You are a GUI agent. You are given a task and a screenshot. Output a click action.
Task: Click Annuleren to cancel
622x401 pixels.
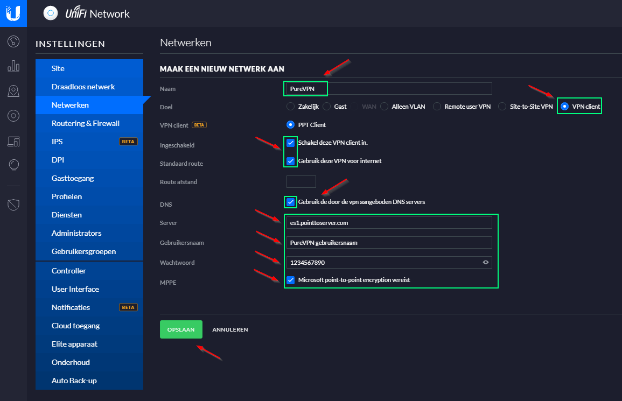click(x=230, y=329)
